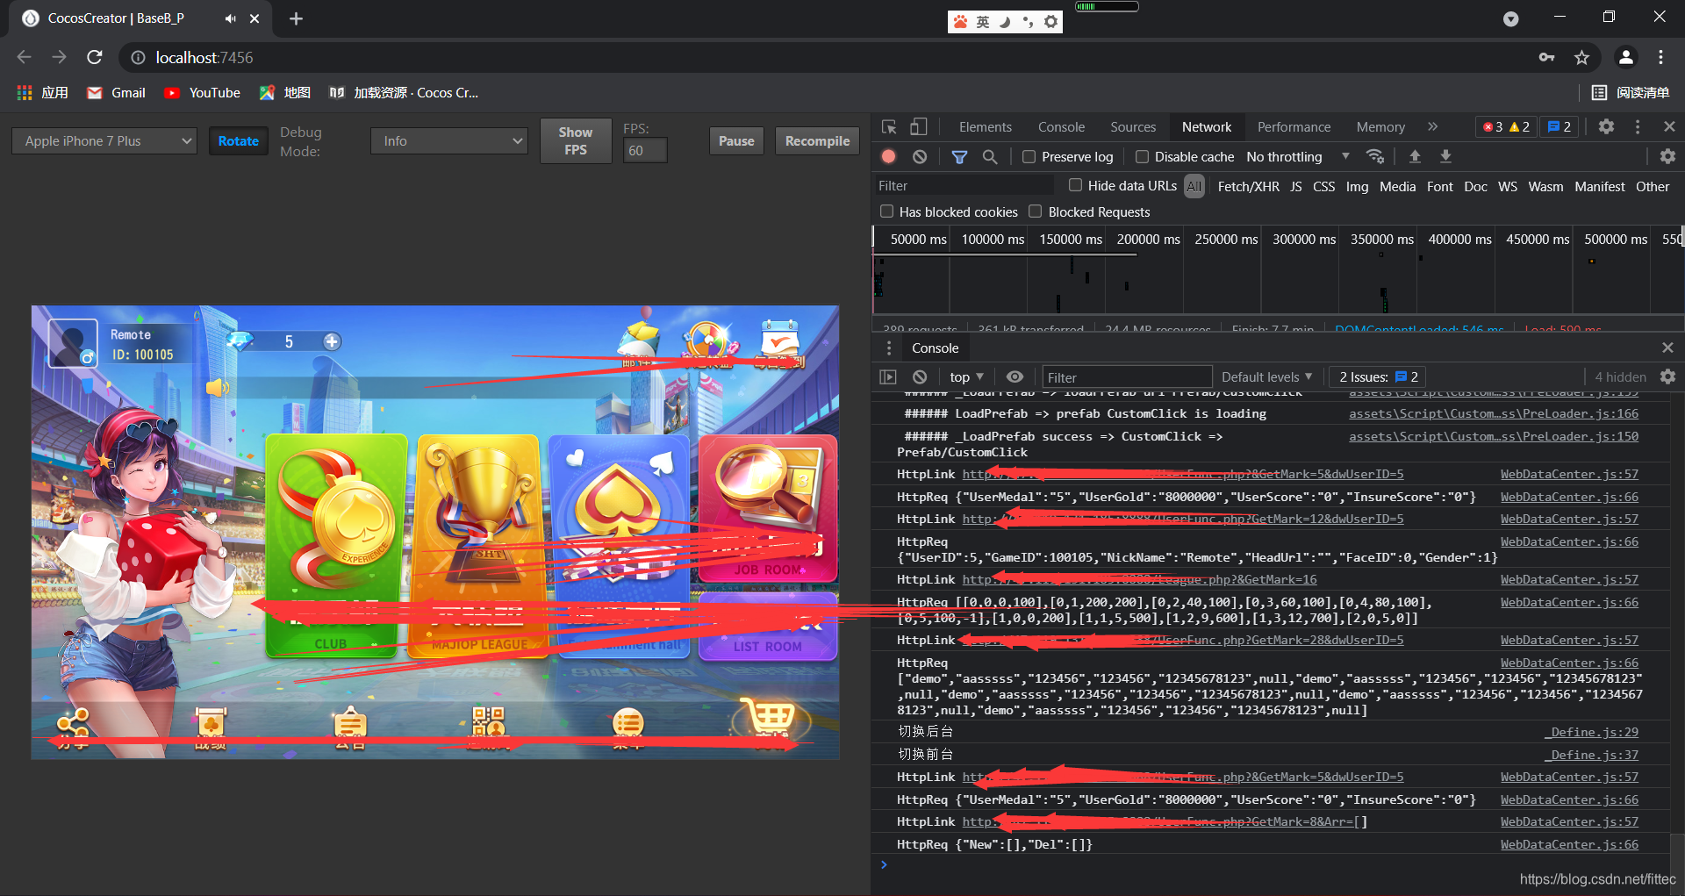
Task: Open DevTools kebab menu
Action: pos(1638,126)
